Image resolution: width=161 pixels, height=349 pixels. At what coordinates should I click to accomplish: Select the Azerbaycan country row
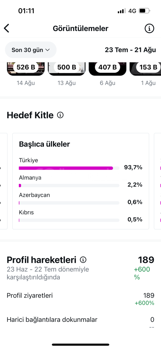click(x=81, y=199)
